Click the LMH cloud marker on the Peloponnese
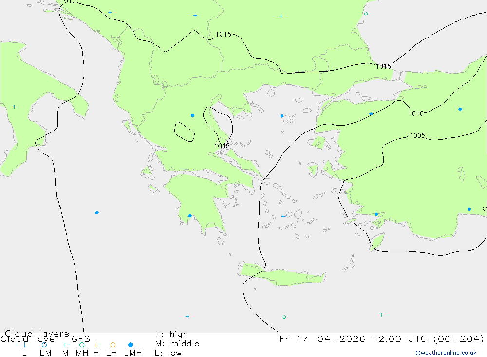 [x=190, y=216]
